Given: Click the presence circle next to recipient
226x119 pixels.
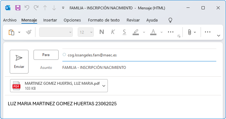Looking at the screenshot, I should (x=64, y=55).
